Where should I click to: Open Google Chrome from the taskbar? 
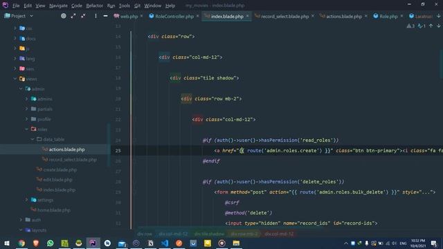[x=21, y=243]
